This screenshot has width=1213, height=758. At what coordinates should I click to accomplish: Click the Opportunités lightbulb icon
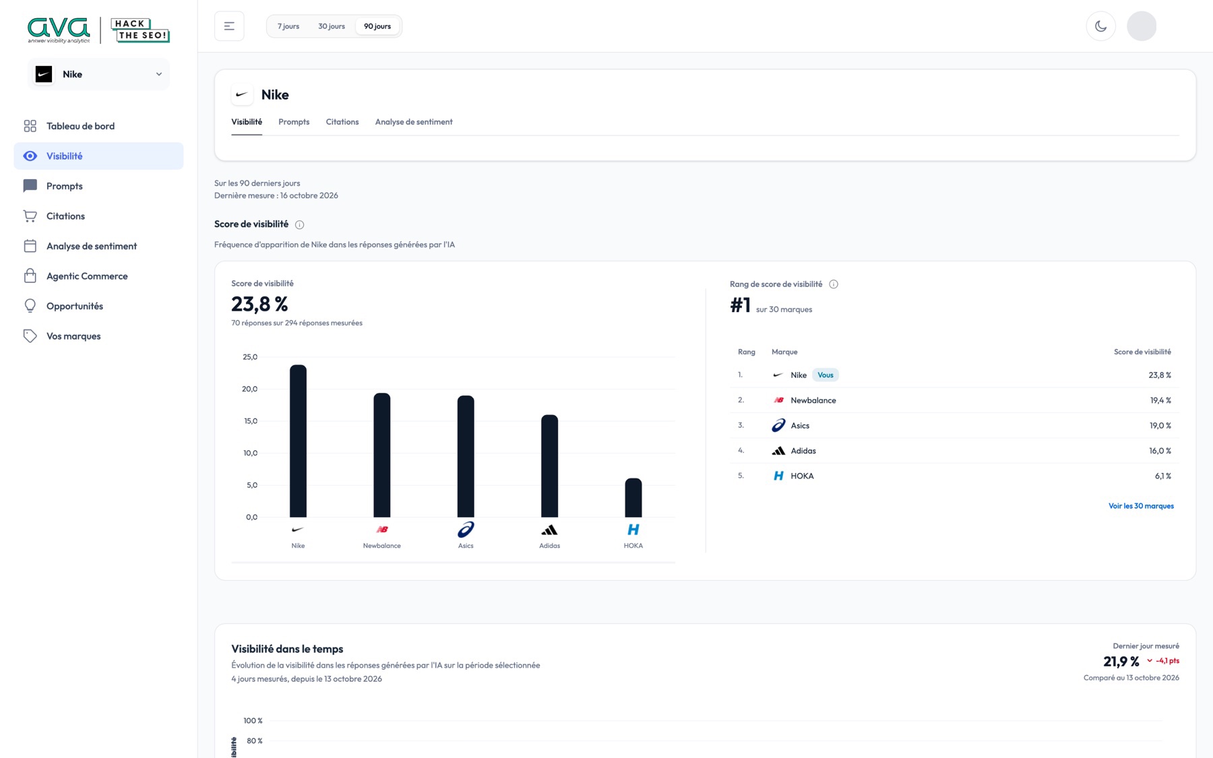pos(30,306)
